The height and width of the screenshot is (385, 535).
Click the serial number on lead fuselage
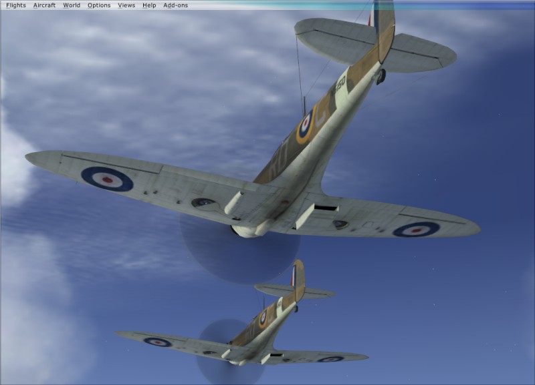point(340,83)
